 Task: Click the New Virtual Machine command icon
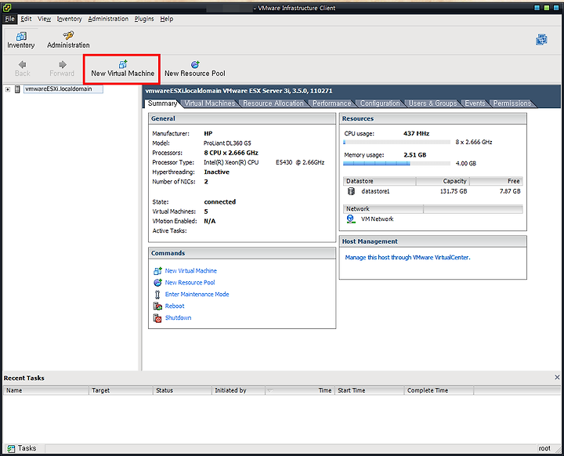[x=157, y=271]
